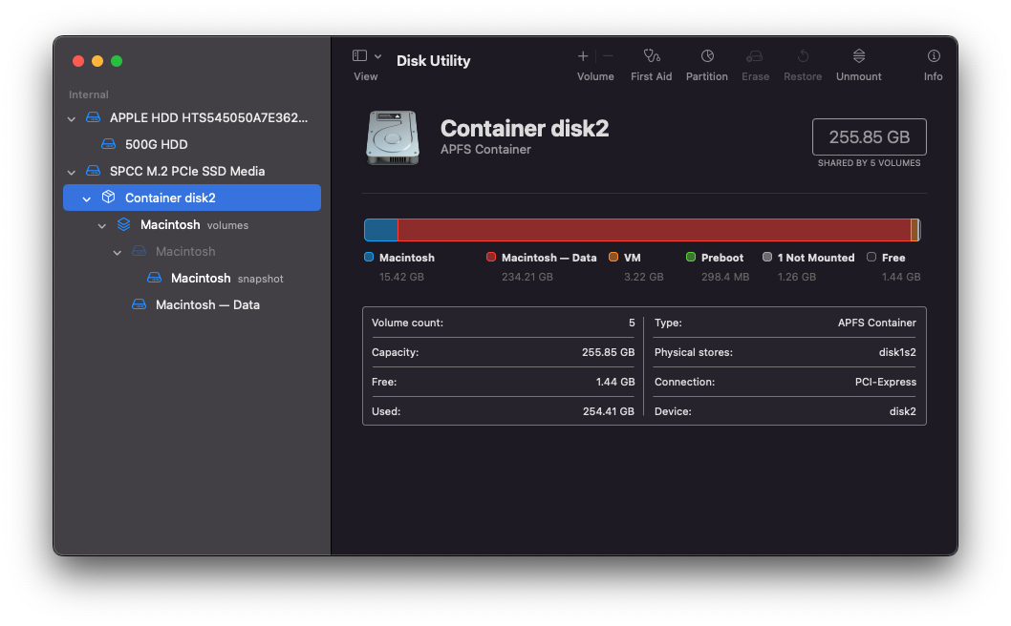
Task: Select the Macintosh snapshot item
Action: click(201, 279)
